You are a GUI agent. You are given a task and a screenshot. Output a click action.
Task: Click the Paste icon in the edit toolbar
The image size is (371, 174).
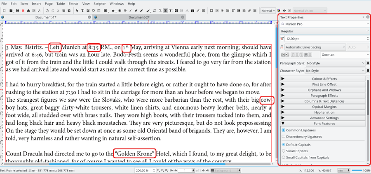point(69,11)
